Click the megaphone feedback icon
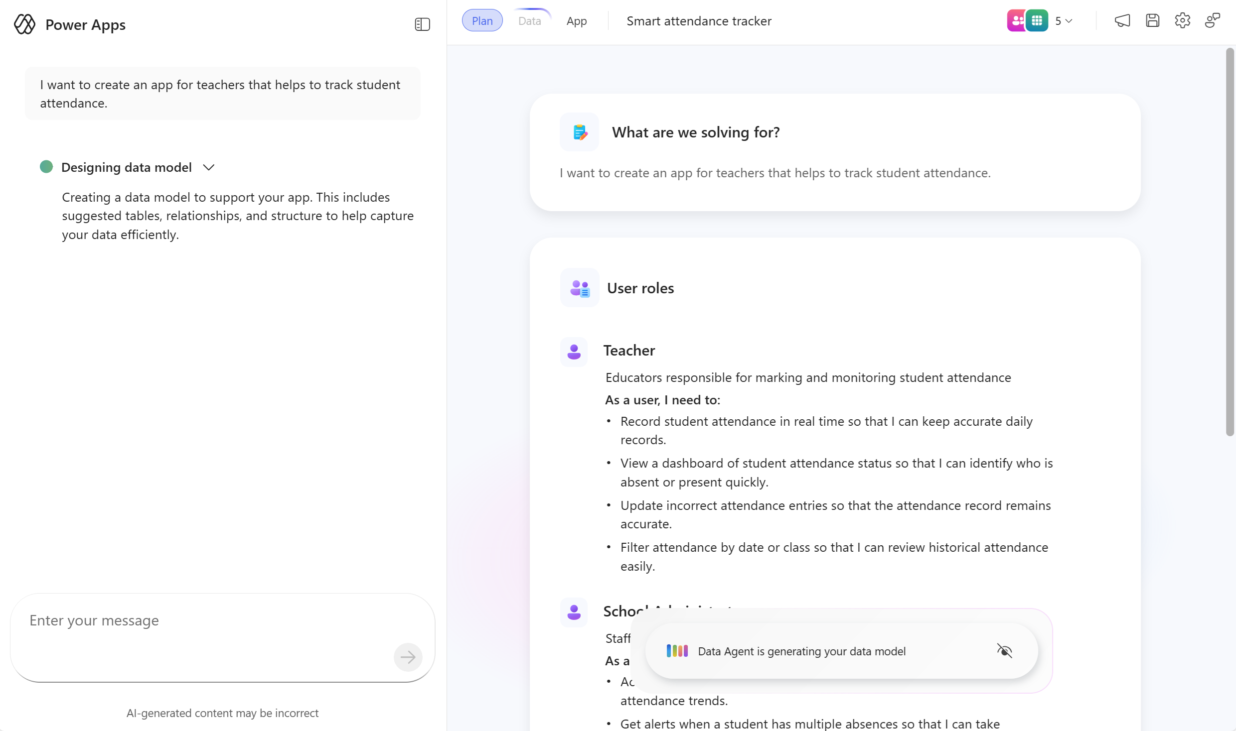 point(1122,21)
